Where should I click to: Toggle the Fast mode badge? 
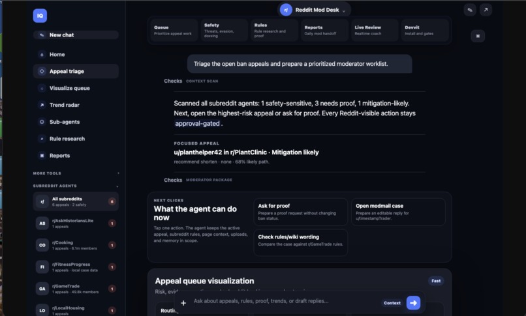(436, 281)
